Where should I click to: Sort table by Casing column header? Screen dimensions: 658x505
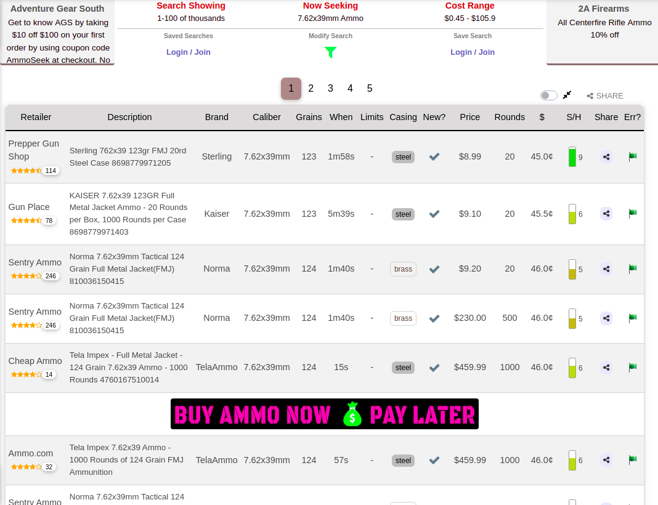[403, 117]
